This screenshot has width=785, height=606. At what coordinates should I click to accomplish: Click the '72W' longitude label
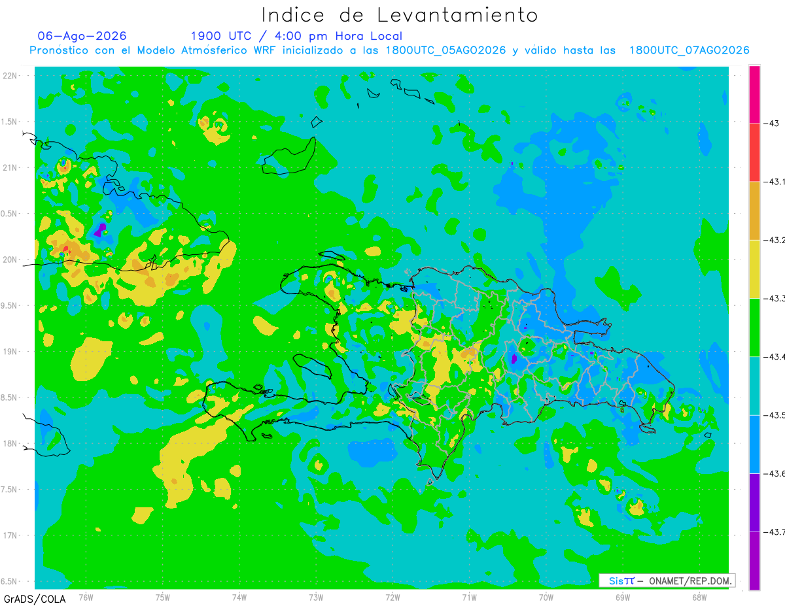coord(392,597)
